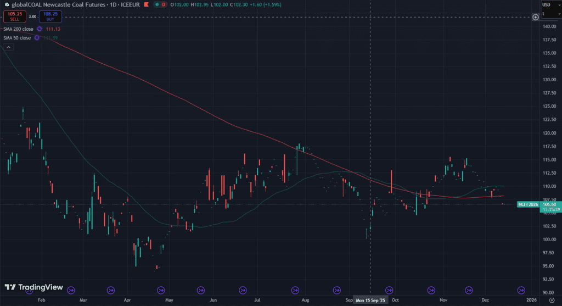Click the rollover marker near the 2026 label
The height and width of the screenshot is (306, 562).
(x=521, y=290)
